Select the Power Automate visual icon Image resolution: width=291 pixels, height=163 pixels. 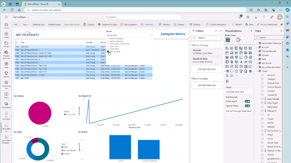pyautogui.click(x=232, y=76)
